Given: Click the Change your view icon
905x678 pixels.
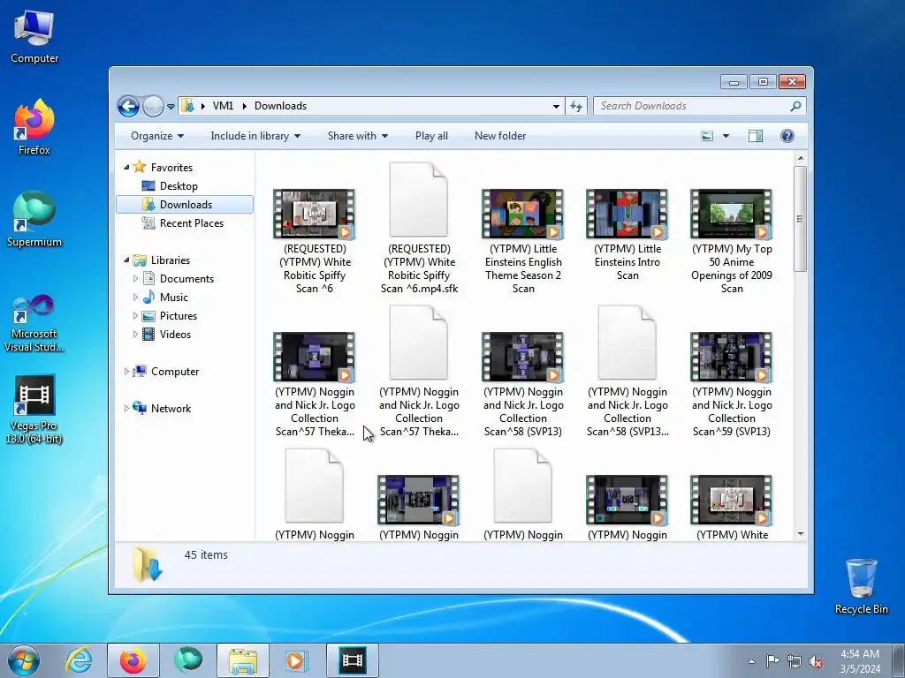Looking at the screenshot, I should 707,136.
